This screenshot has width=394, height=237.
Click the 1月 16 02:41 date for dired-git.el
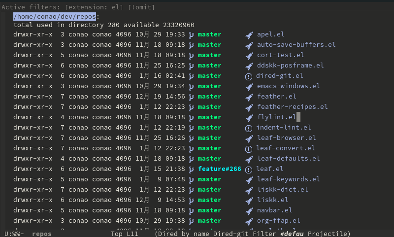click(x=162, y=76)
